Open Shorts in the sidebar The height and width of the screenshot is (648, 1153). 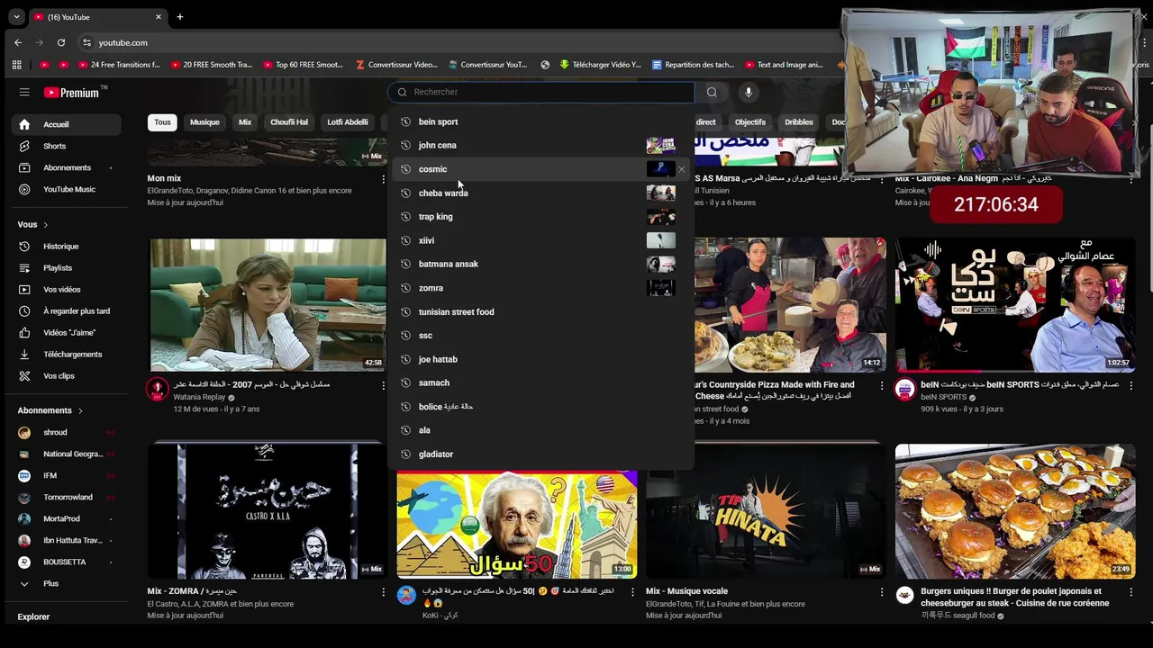68,146
